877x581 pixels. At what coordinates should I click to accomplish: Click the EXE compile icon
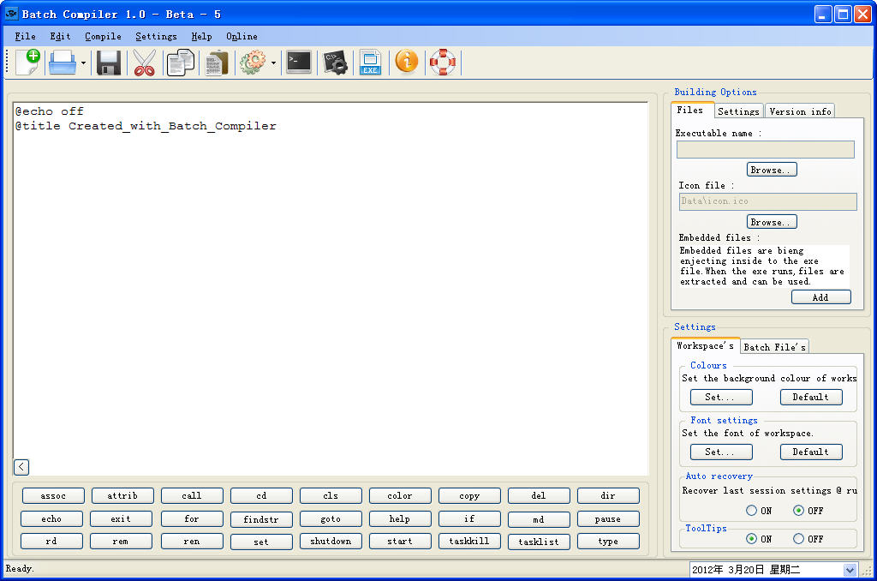pyautogui.click(x=370, y=63)
